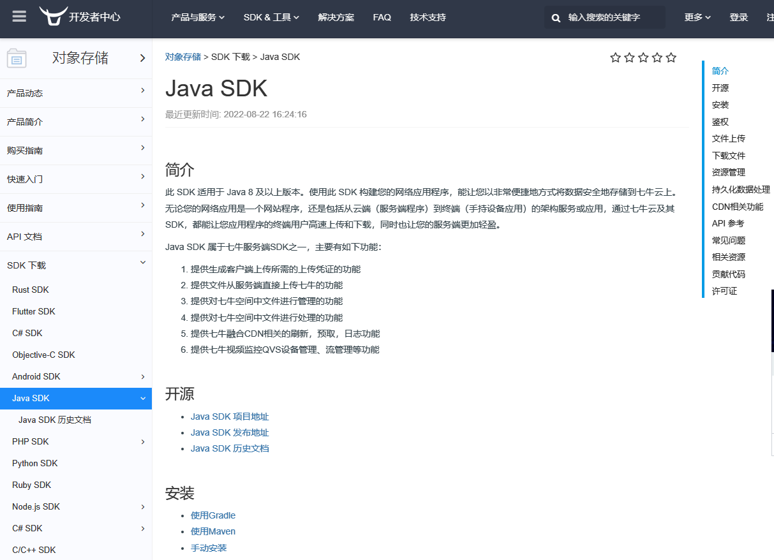The image size is (774, 560).
Task: Open Java SDK 发布地址 link
Action: coord(230,432)
